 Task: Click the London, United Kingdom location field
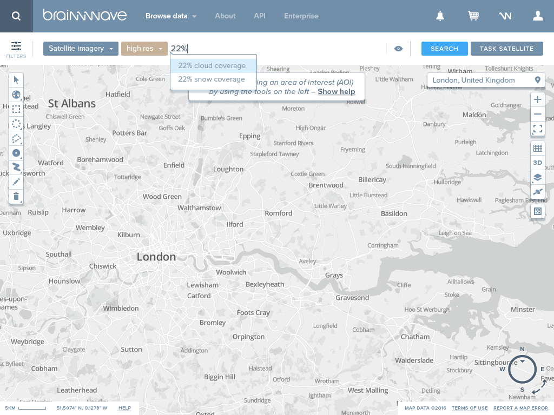pyautogui.click(x=486, y=80)
